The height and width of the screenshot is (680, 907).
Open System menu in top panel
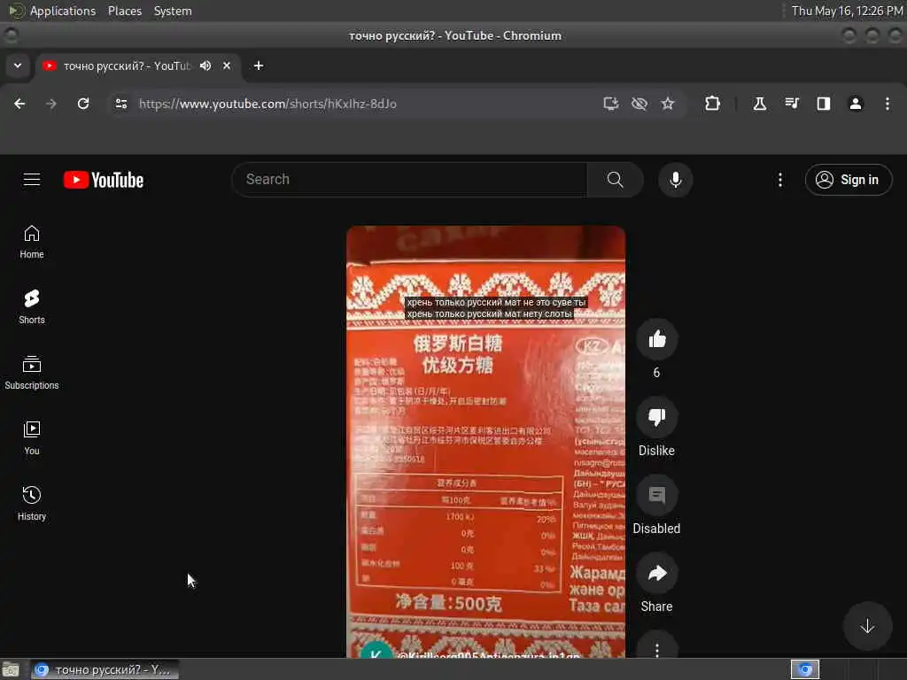click(173, 11)
